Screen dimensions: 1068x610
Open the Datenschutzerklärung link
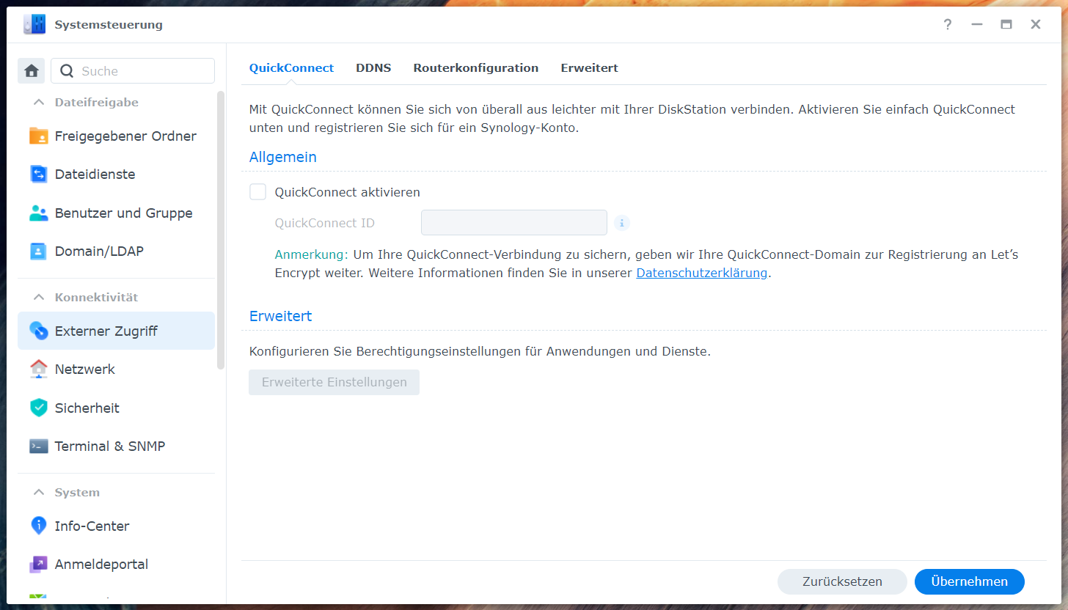pos(701,273)
